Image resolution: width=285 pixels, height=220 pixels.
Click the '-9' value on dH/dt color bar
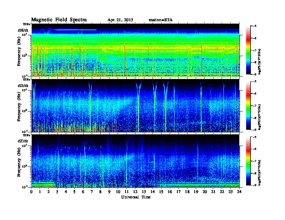pos(254,74)
